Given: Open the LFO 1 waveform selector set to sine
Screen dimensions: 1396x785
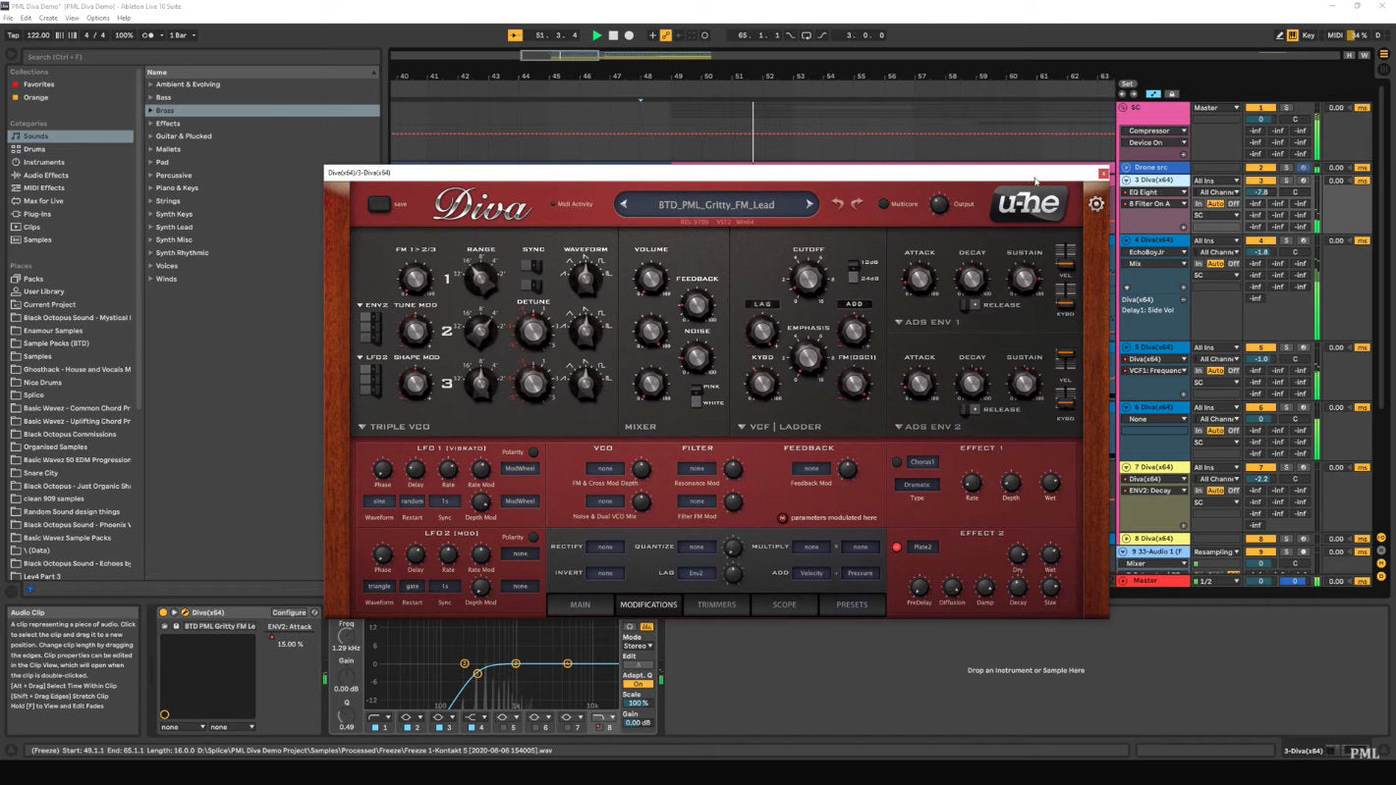Looking at the screenshot, I should point(379,501).
